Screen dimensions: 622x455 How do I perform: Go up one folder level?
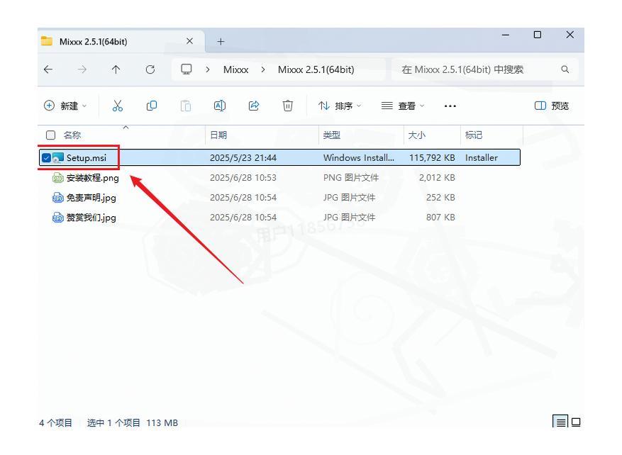(116, 69)
